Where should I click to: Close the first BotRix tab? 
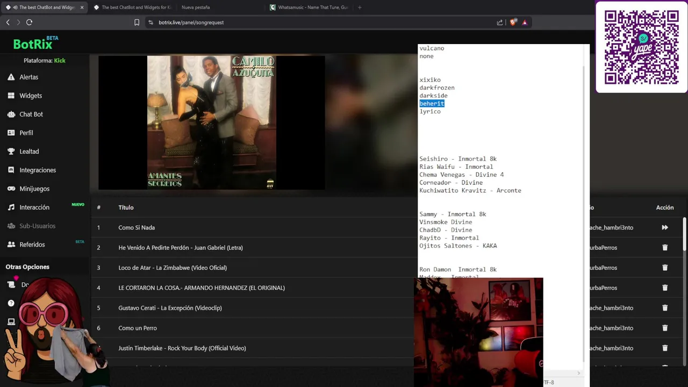tap(82, 8)
